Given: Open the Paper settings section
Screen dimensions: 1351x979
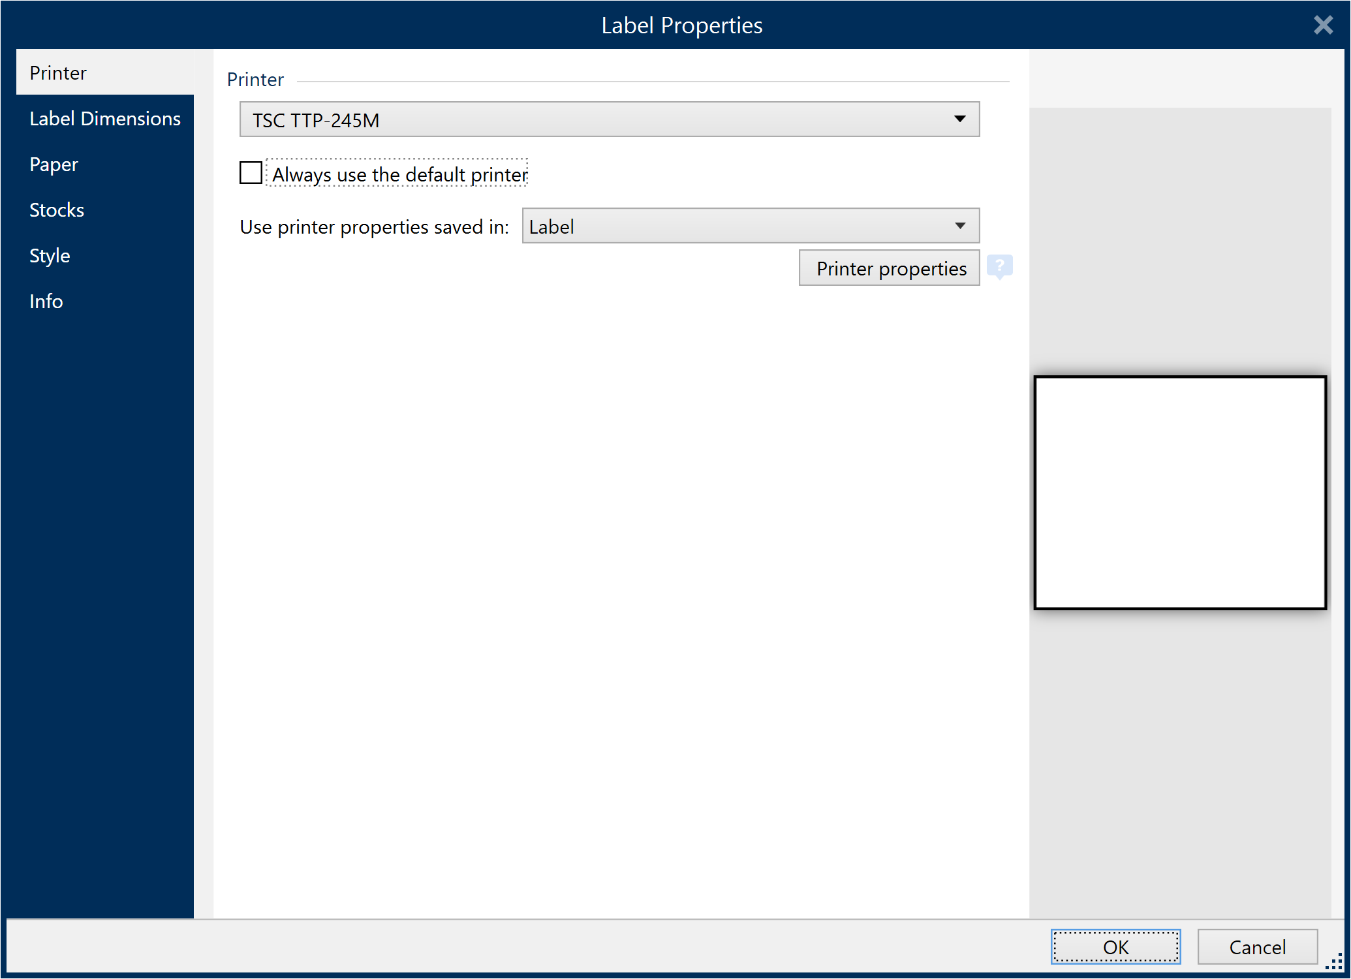Looking at the screenshot, I should pos(54,164).
